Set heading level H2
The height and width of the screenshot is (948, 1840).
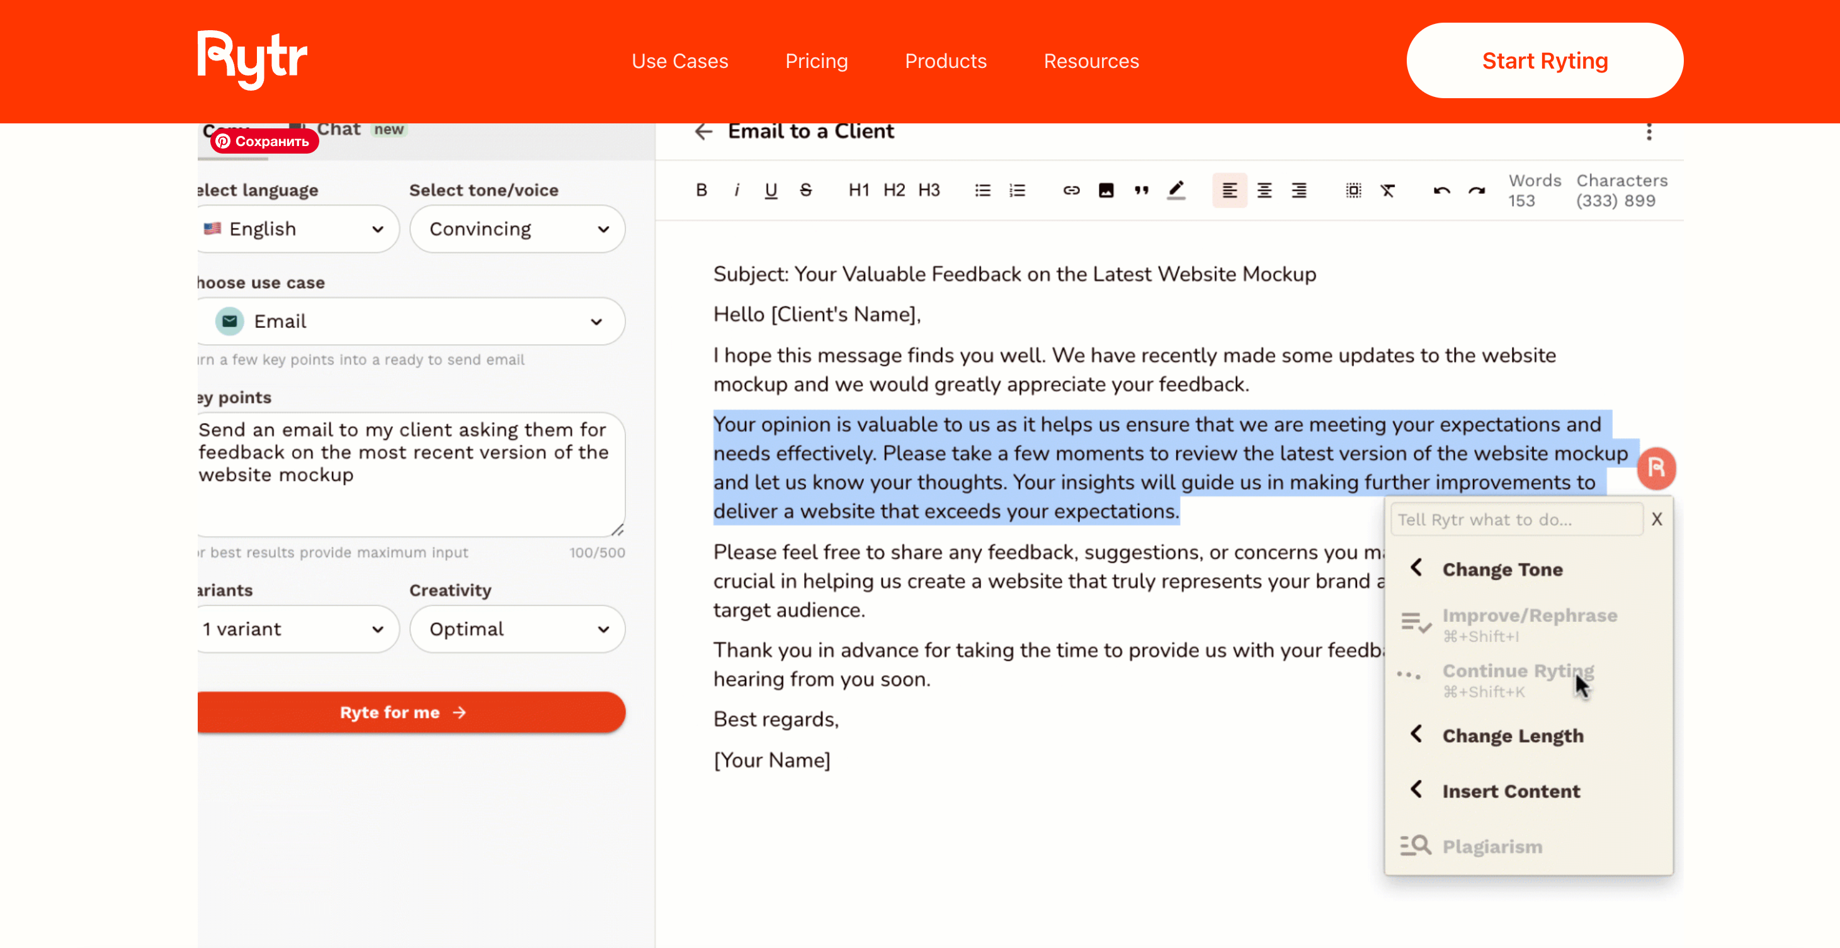894,190
